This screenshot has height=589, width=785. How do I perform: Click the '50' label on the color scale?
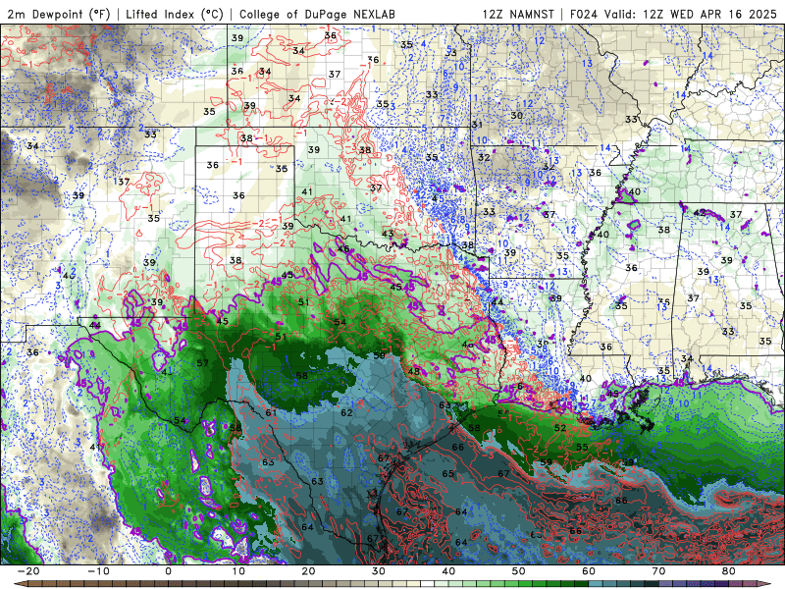519,571
